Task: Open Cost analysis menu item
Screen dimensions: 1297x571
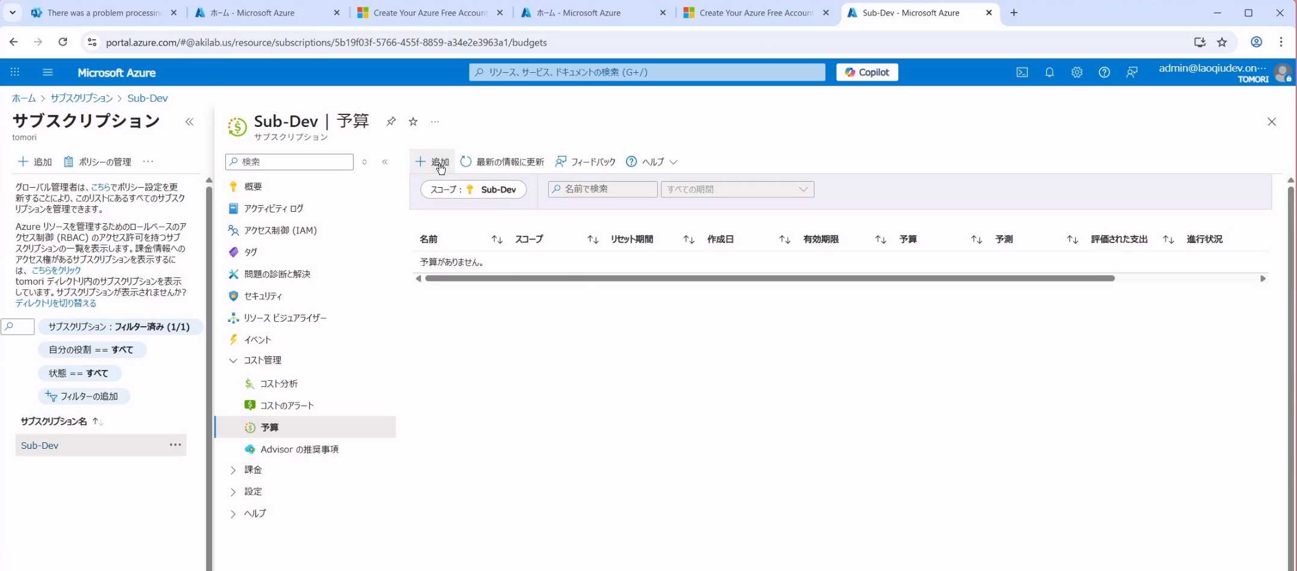Action: 278,384
